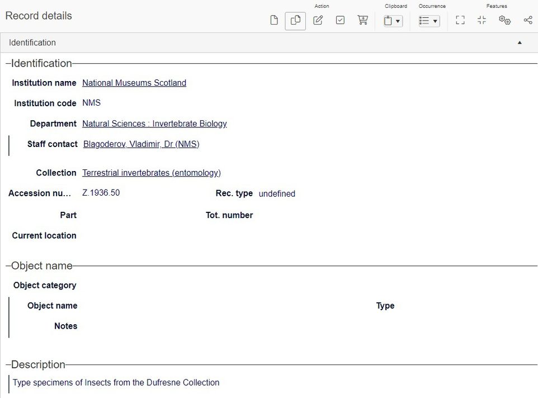This screenshot has height=398, width=538.
Task: Open the edit record pencil icon
Action: [x=318, y=20]
